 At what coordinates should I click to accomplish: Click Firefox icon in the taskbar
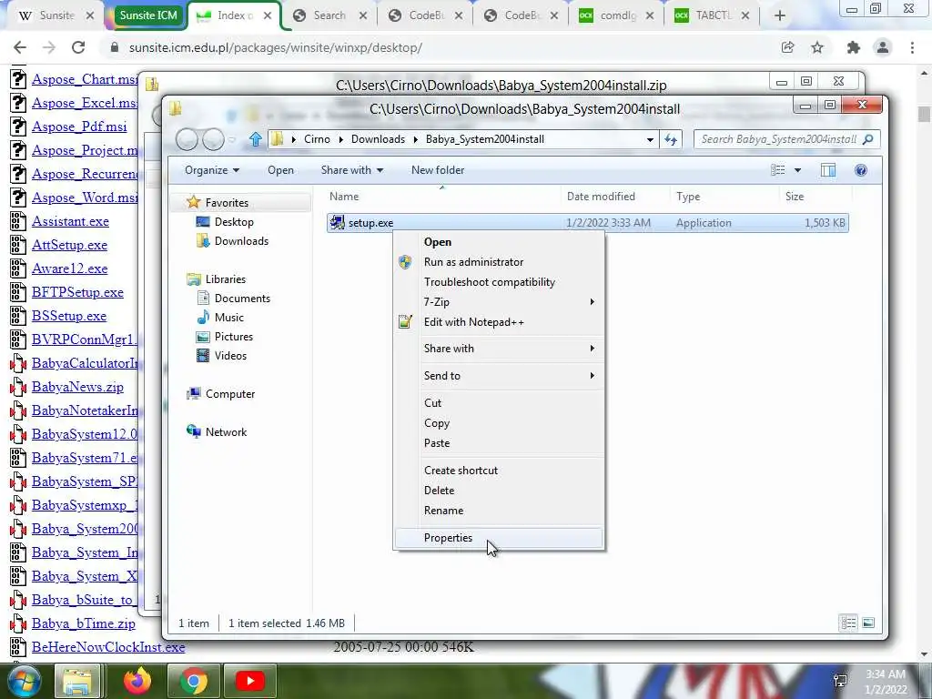pos(137,680)
